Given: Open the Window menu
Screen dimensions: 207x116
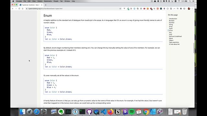Looking at the screenshot, I should [x=67, y=1].
